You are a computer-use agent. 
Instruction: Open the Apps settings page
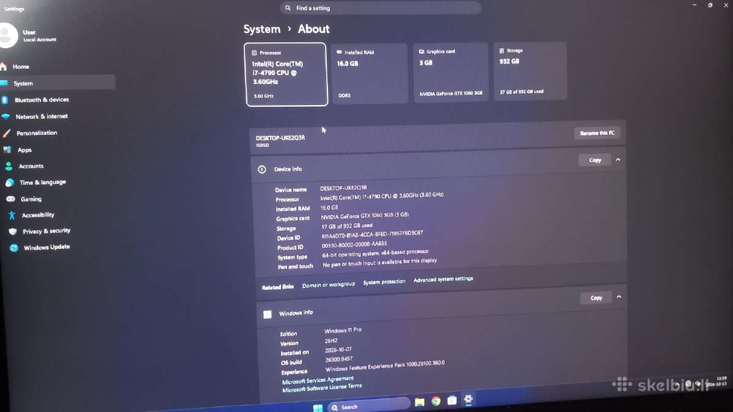click(24, 150)
